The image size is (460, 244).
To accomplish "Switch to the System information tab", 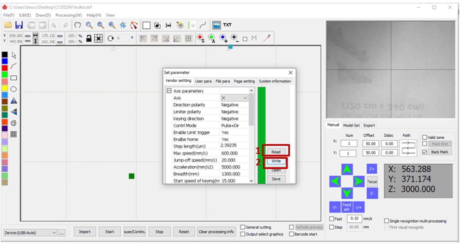I will click(x=275, y=81).
